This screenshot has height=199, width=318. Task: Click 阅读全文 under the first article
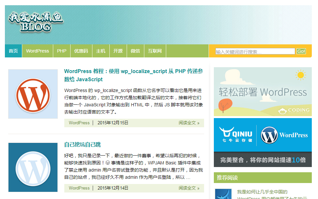(189, 123)
